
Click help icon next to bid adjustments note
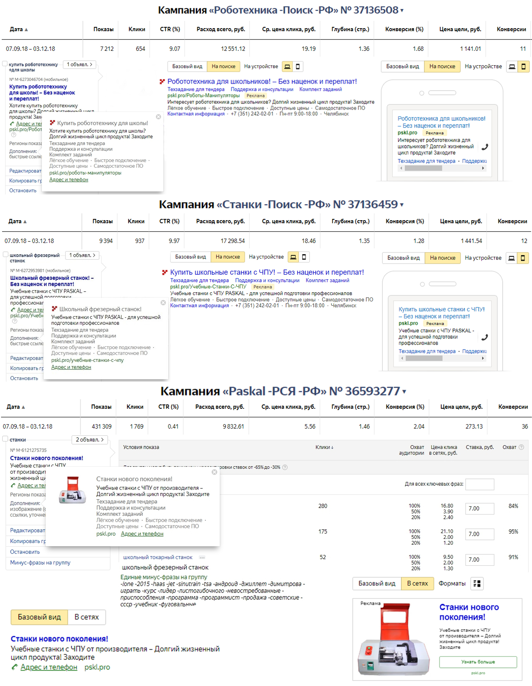coord(285,468)
